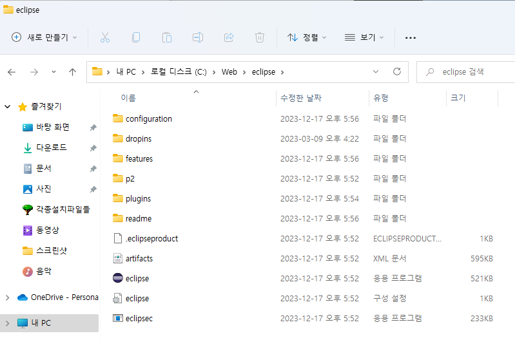Viewport: 515px width, 338px height.
Task: Go up one folder level arrow
Action: point(73,72)
